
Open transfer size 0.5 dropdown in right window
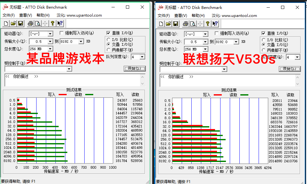point(205,42)
